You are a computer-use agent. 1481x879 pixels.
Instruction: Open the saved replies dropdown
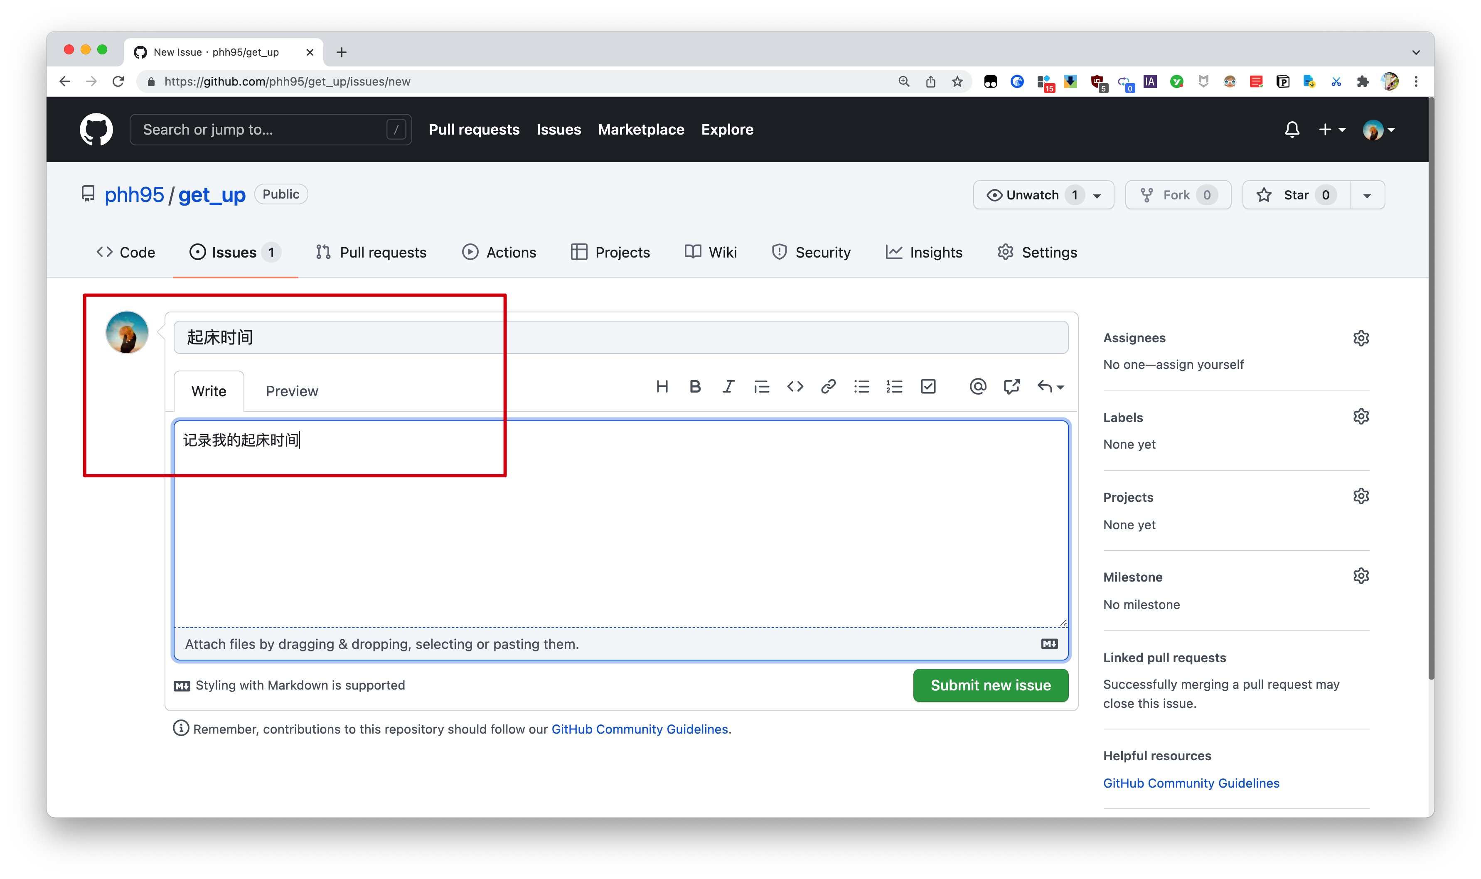[1050, 387]
